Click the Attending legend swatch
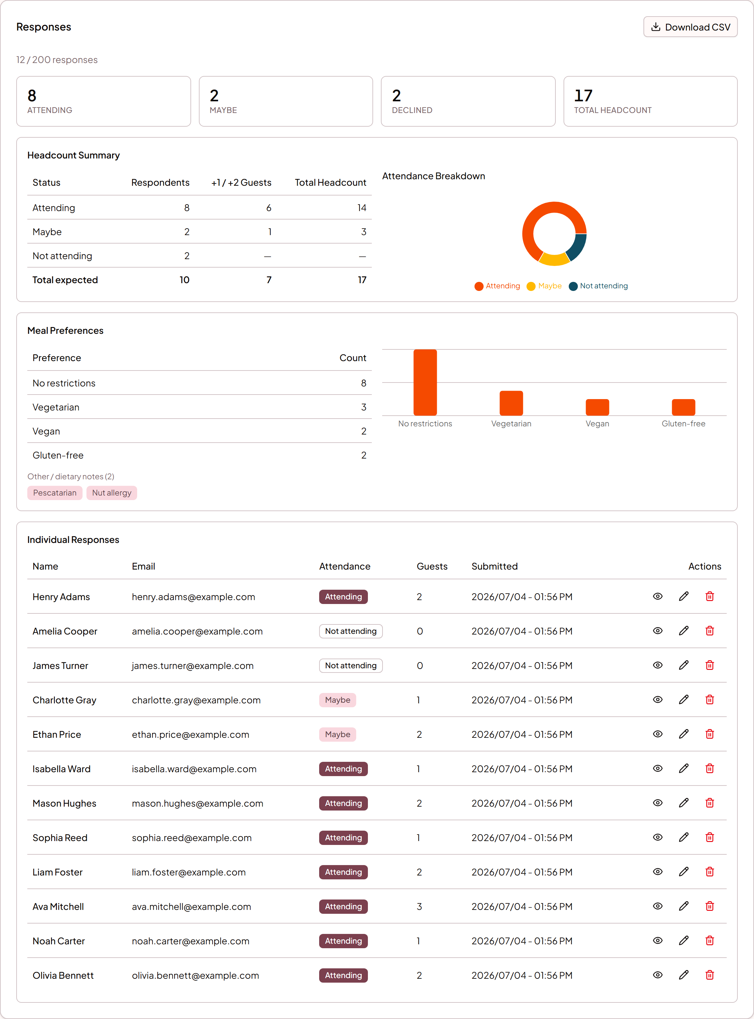The width and height of the screenshot is (754, 1019). (x=478, y=286)
